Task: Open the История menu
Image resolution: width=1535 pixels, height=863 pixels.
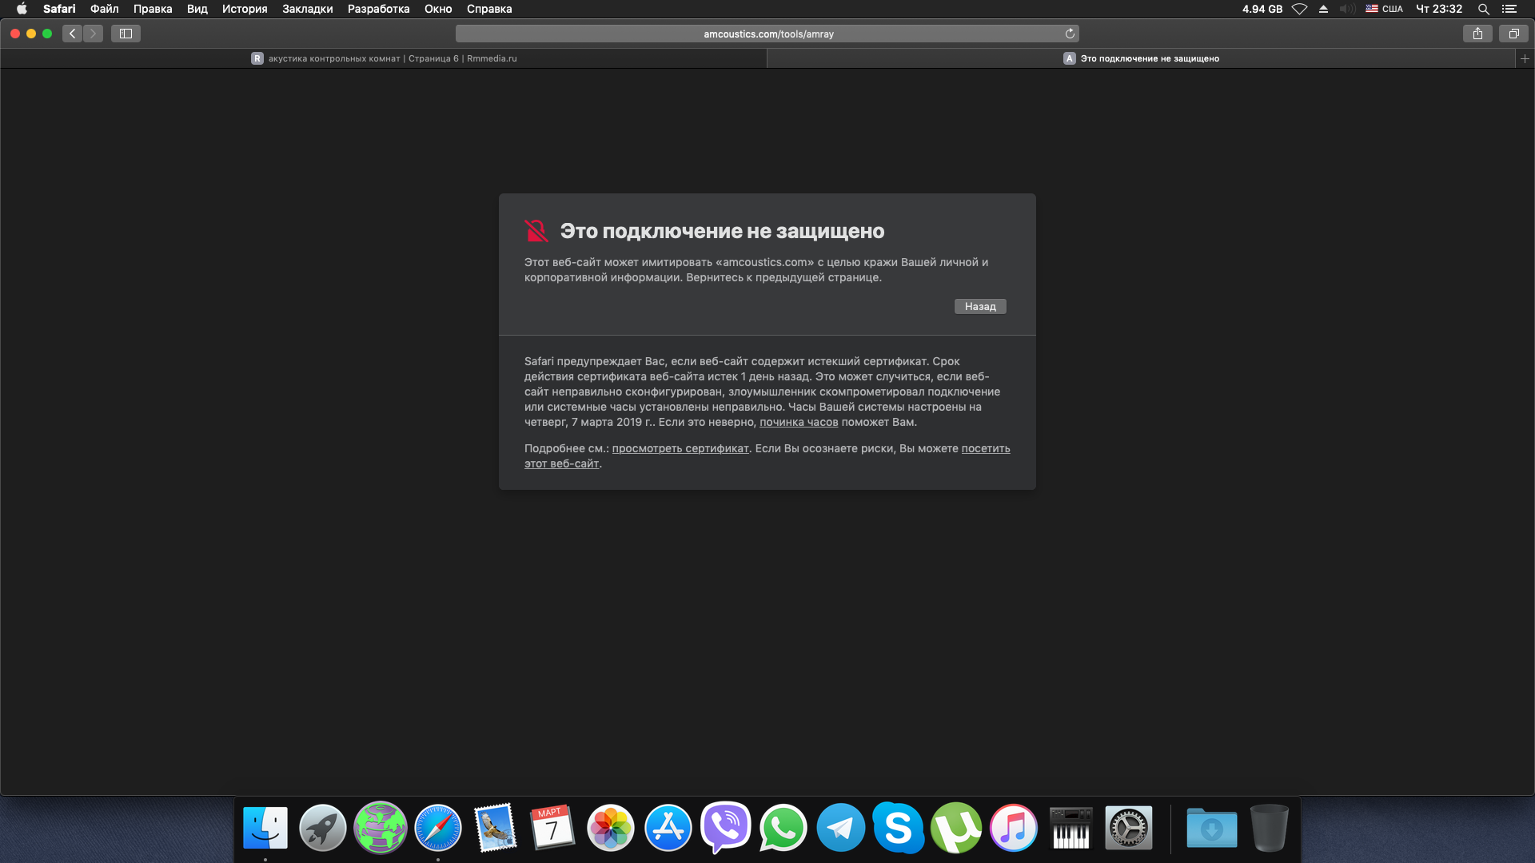Action: click(245, 9)
